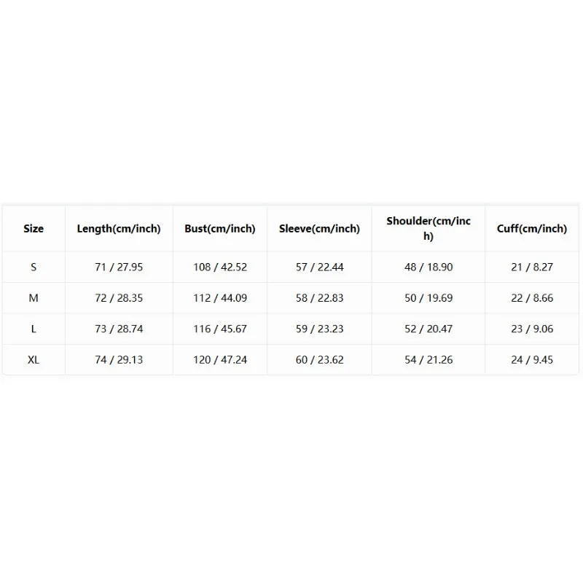Click the XL size row label
Image resolution: width=583 pixels, height=583 pixels.
point(34,359)
